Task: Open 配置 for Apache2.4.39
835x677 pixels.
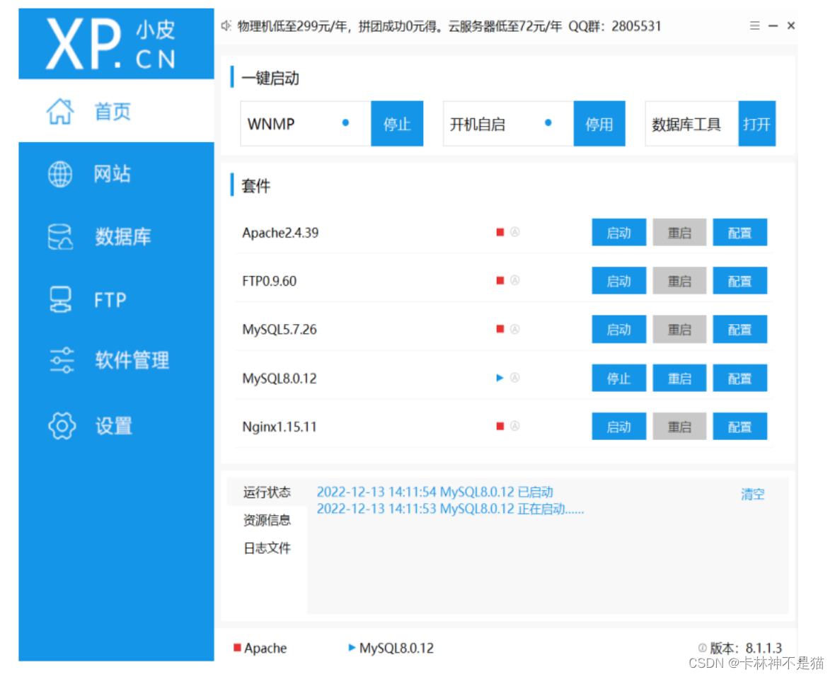Action: tap(739, 232)
